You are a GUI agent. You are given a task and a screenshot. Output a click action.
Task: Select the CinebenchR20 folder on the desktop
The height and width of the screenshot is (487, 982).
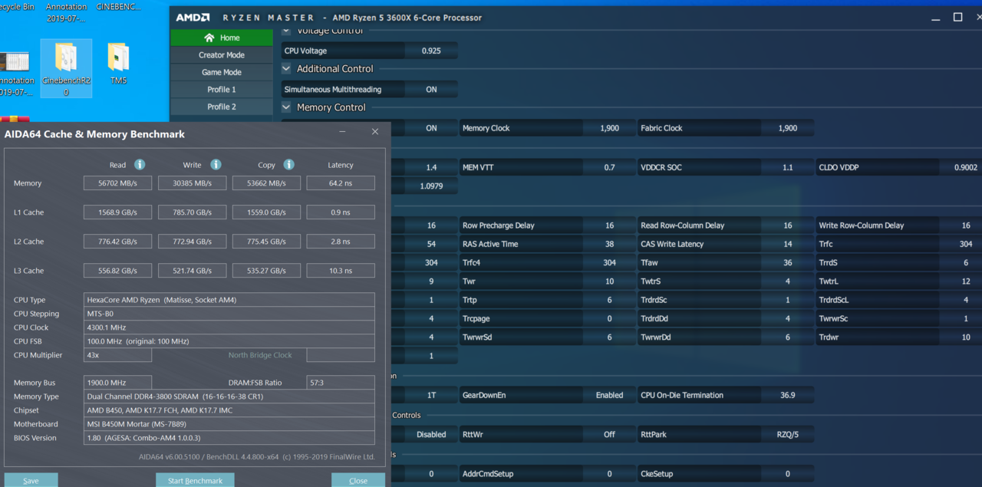(66, 68)
